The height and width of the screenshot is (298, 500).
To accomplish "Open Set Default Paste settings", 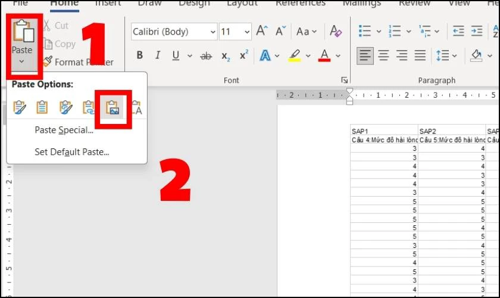I will tap(72, 152).
